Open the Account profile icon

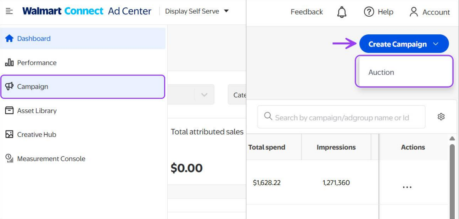[414, 12]
